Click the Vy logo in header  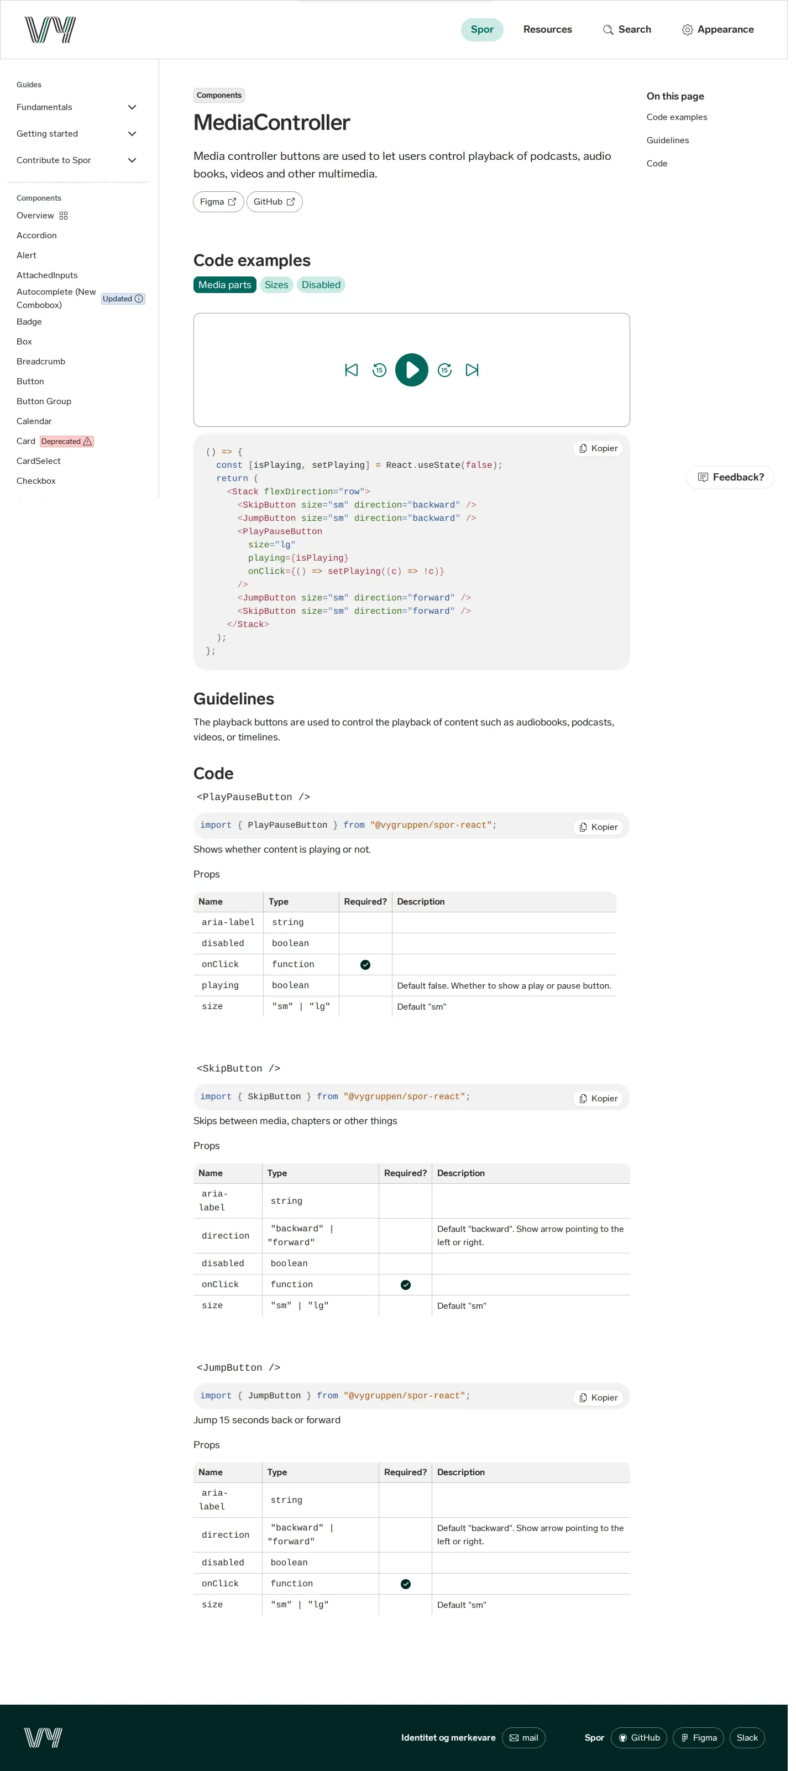[50, 29]
